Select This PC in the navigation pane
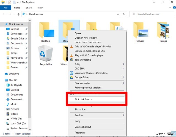This screenshot has width=176, height=137. tap(11, 80)
